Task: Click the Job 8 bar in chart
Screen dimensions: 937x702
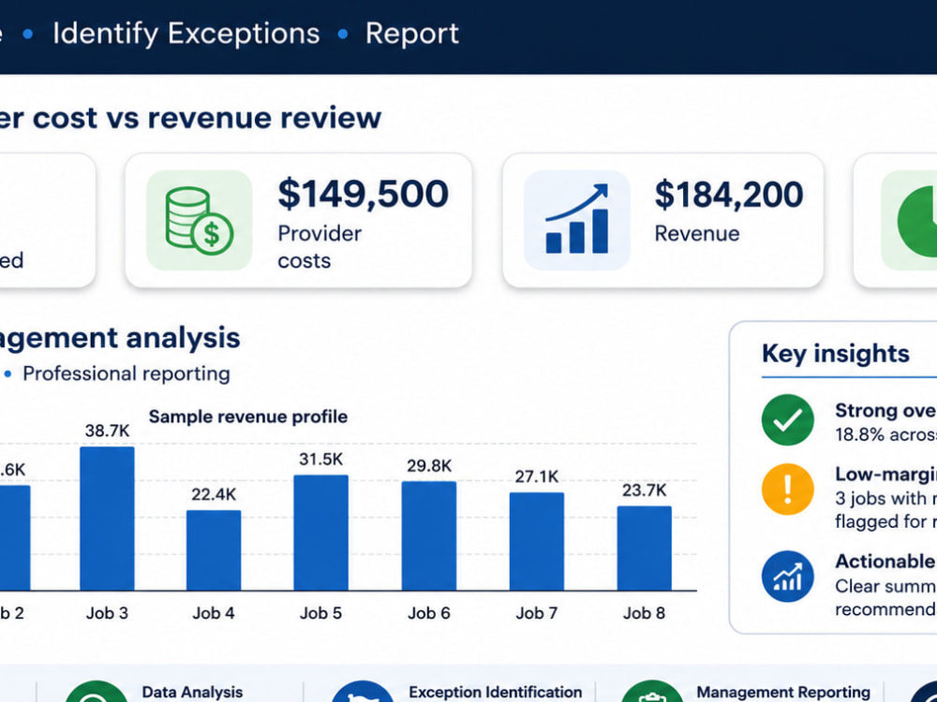Action: tap(645, 548)
